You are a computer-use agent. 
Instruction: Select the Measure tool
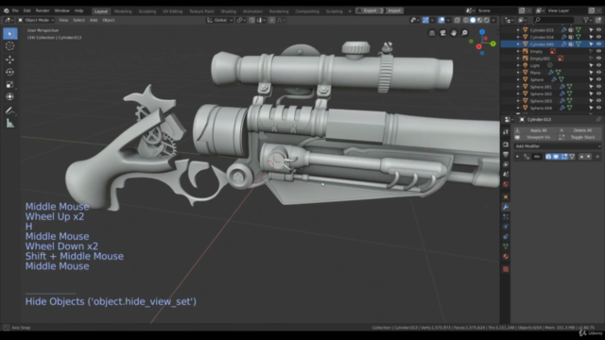pos(10,124)
